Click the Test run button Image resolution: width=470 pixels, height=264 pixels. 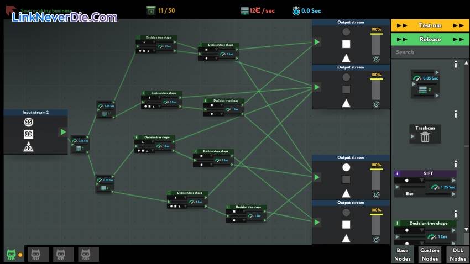[430, 25]
